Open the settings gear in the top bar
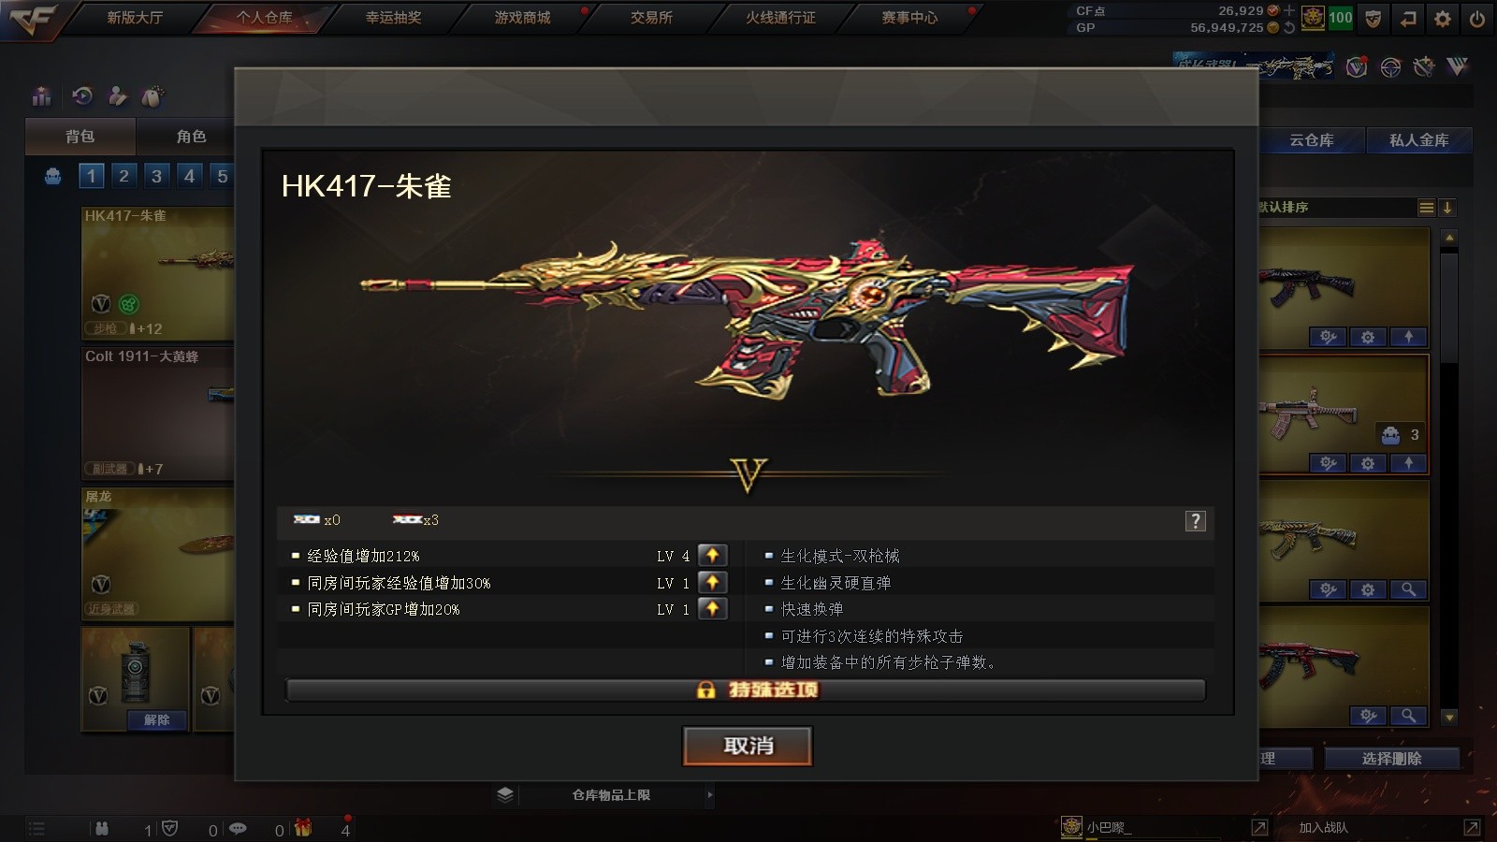Viewport: 1497px width, 842px height. pos(1442,18)
